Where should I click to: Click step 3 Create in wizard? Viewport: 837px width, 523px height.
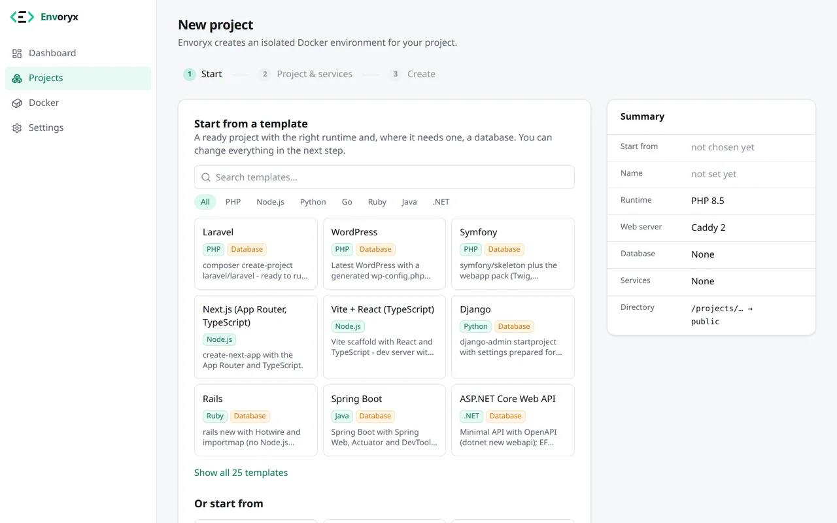412,74
